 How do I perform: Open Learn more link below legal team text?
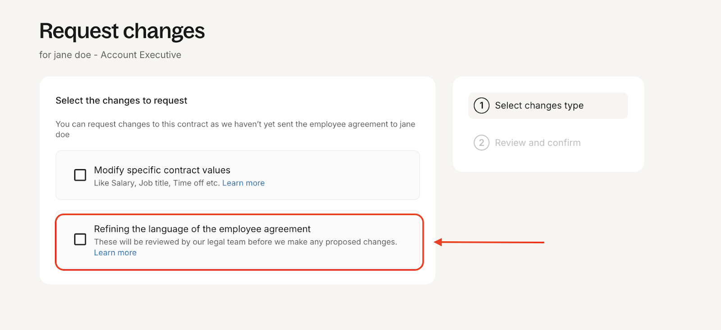pyautogui.click(x=115, y=253)
